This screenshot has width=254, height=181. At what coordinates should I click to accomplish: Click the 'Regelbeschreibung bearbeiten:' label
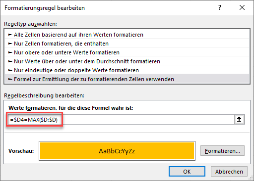[44, 95]
